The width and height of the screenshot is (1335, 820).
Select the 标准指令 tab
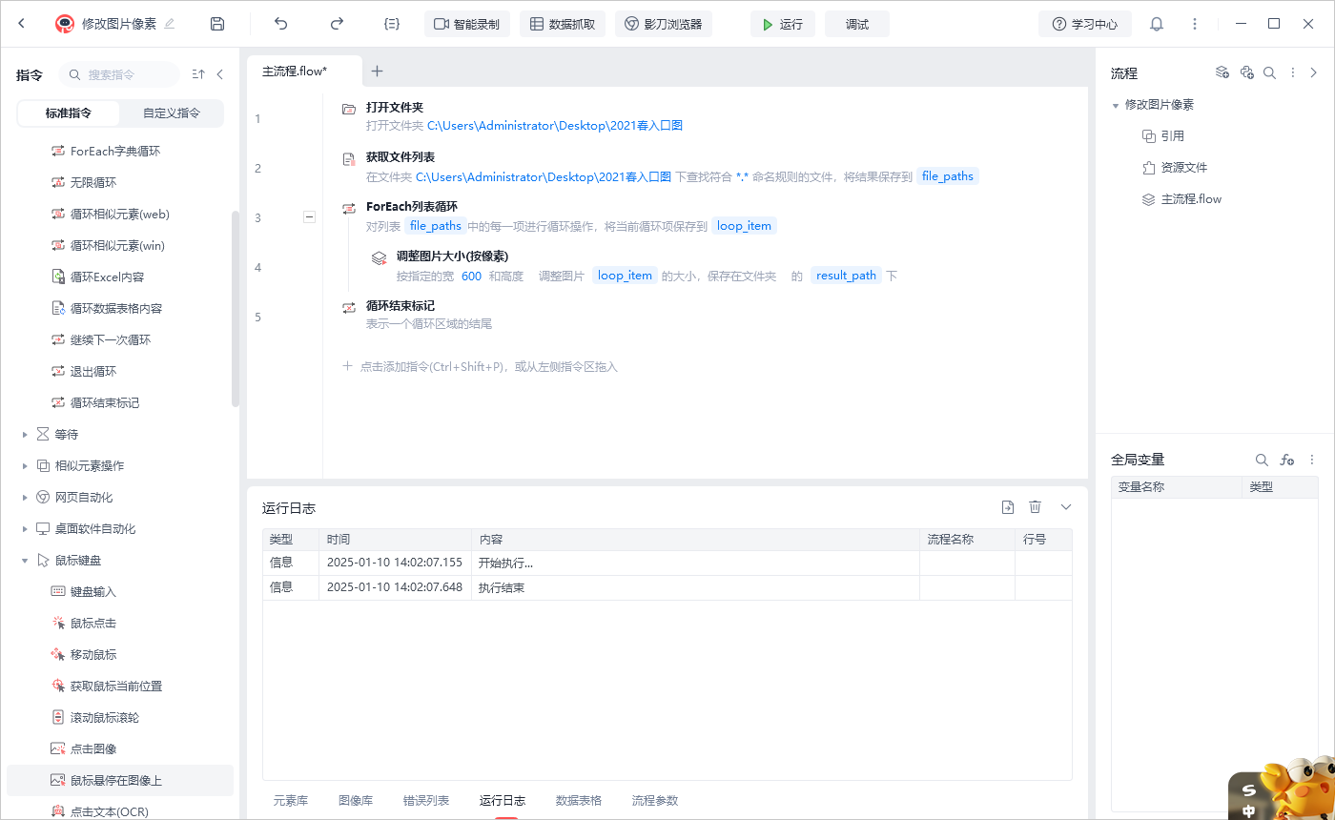69,113
